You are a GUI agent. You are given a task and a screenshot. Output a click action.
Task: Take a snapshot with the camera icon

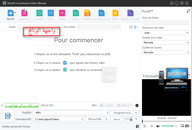(187, 126)
